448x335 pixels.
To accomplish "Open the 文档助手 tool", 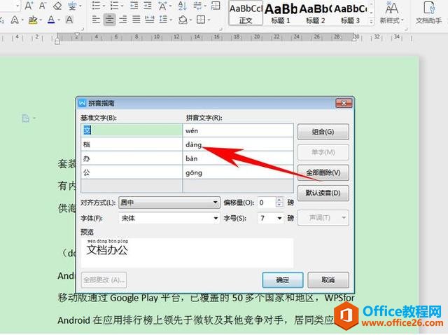I will pyautogui.click(x=428, y=13).
